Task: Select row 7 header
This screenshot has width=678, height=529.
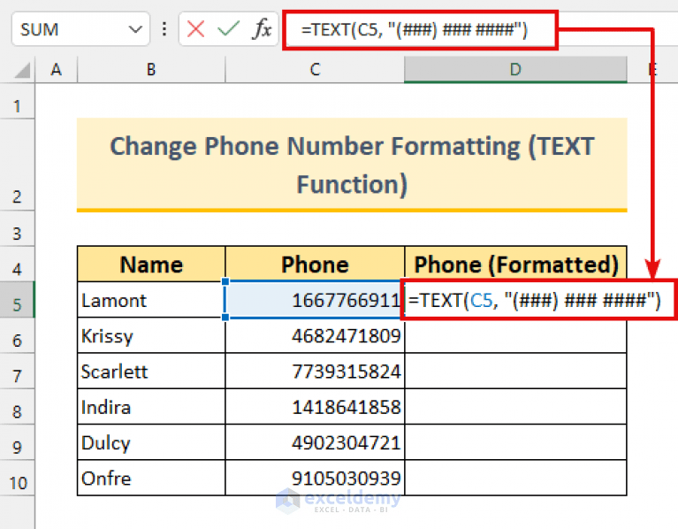Action: [x=18, y=371]
